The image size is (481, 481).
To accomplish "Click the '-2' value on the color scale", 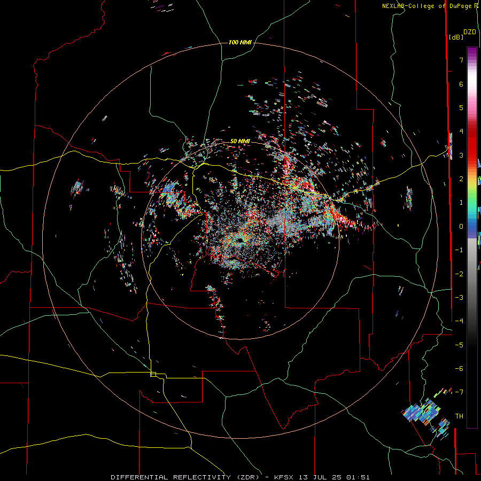I will 459,274.
